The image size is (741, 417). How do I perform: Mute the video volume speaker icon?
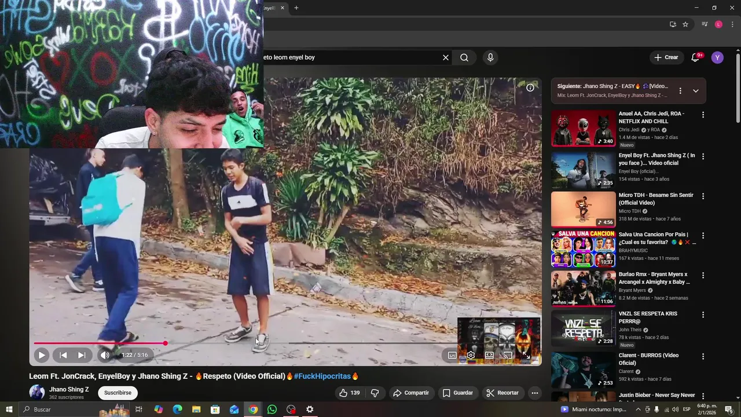(x=105, y=355)
